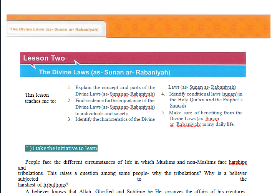This screenshot has width=277, height=193.
Task: Click the blue 'The Divine Laws' lesson title
Action: pyautogui.click(x=104, y=72)
